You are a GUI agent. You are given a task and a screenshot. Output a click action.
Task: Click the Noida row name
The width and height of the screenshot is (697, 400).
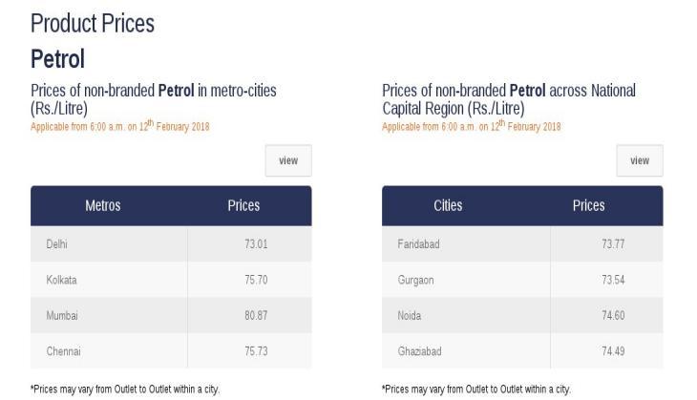(409, 316)
